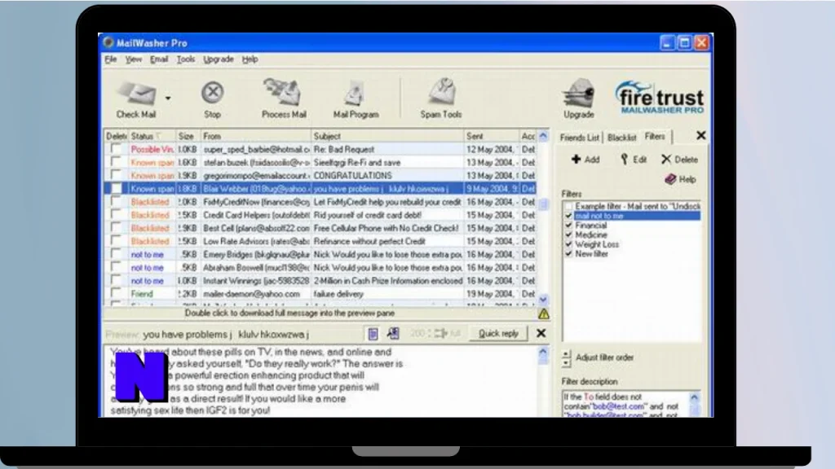Open the Mail Program icon
The height and width of the screenshot is (469, 835).
tap(356, 94)
